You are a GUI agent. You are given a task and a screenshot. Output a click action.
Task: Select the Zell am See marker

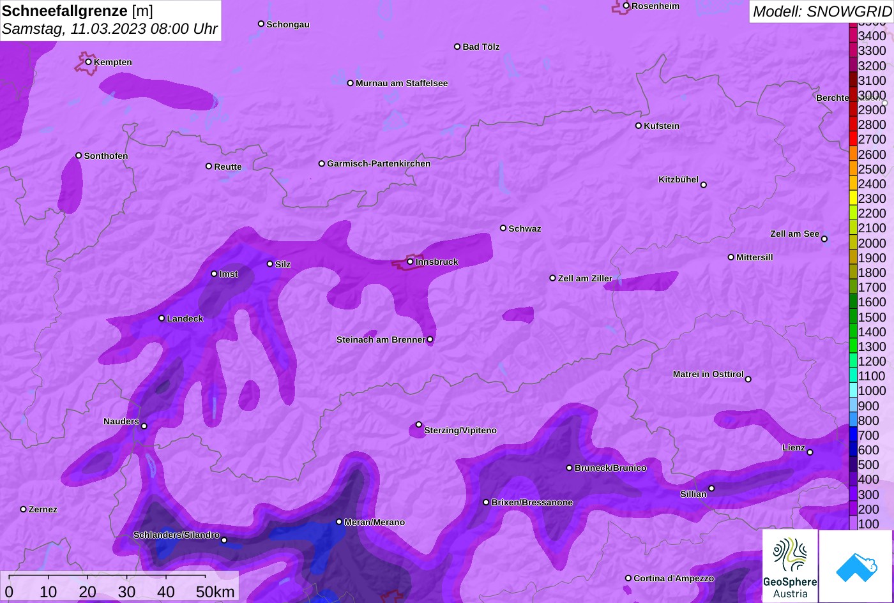(x=824, y=239)
